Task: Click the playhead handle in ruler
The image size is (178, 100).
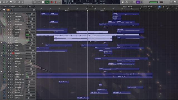Action: [87, 11]
